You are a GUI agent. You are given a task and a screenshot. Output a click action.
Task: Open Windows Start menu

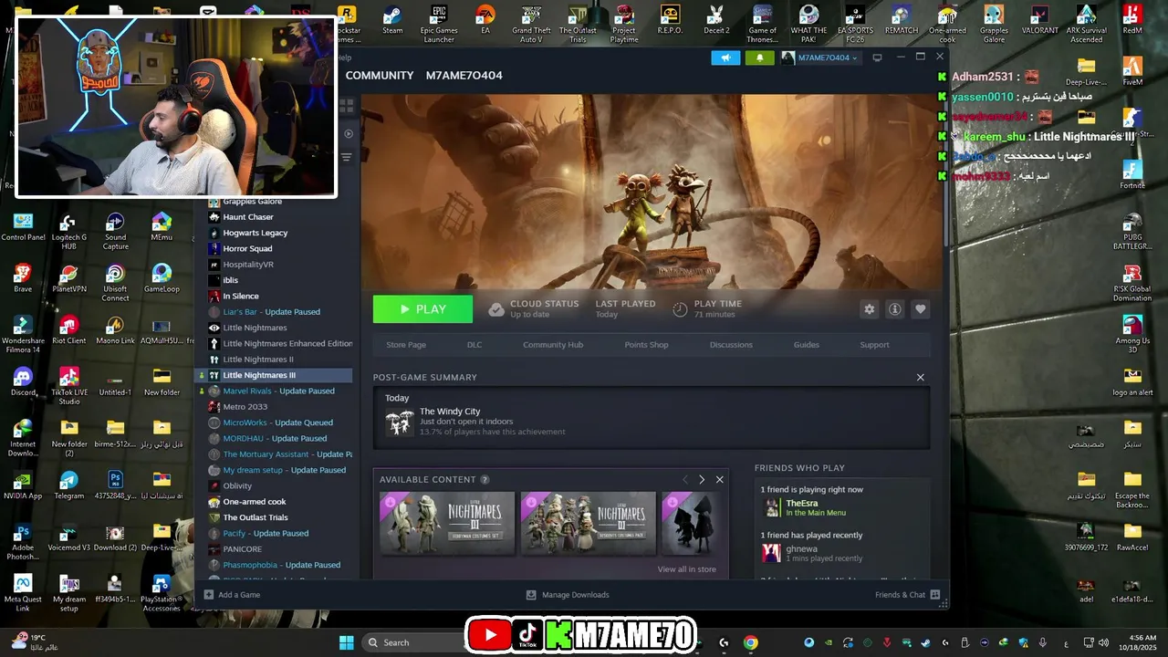pyautogui.click(x=347, y=642)
